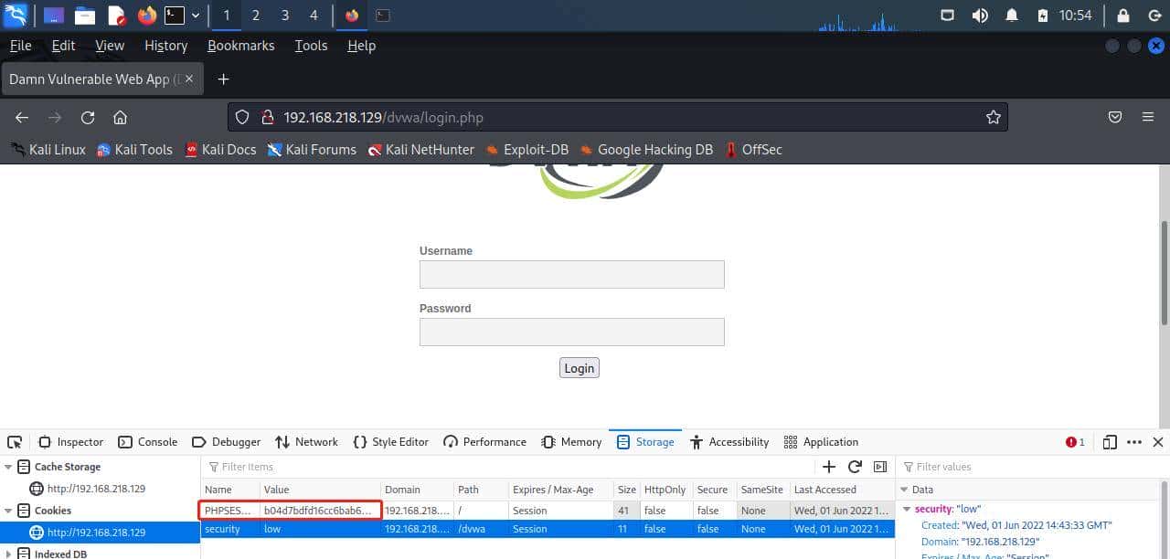Close the developer tools panel
Viewport: 1170px width, 559px height.
coord(1157,442)
